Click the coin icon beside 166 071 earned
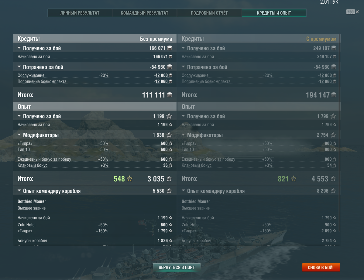The width and height of the screenshot is (364, 280). (x=170, y=48)
